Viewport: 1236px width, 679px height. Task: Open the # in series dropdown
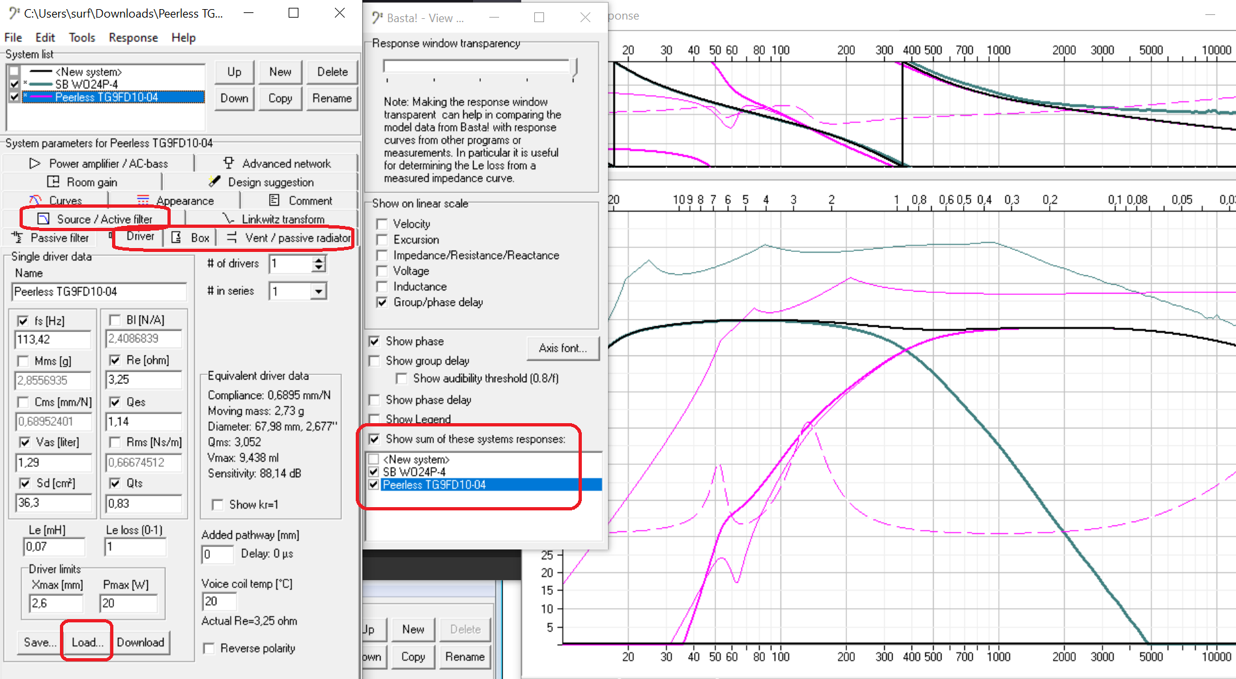(318, 291)
